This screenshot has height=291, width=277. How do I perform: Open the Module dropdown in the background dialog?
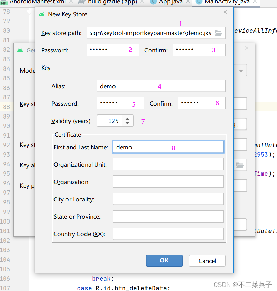pyautogui.click(x=240, y=70)
